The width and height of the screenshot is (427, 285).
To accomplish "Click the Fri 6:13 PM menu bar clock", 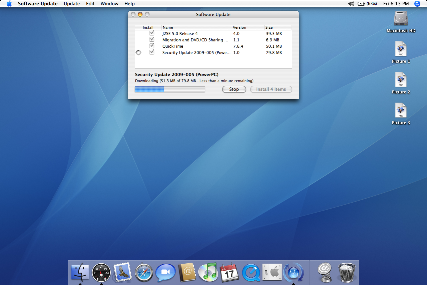I will [396, 4].
